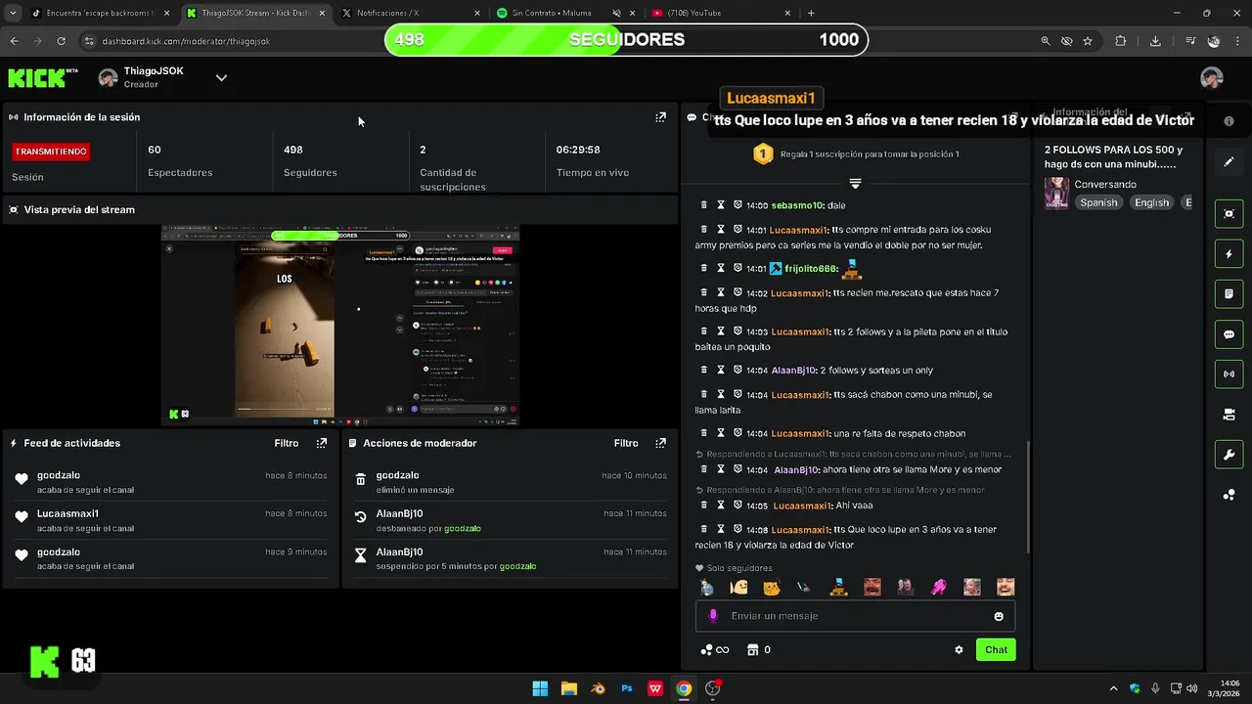Toggle the camera panel icon above wrench
The image size is (1252, 704).
pos(1229,415)
